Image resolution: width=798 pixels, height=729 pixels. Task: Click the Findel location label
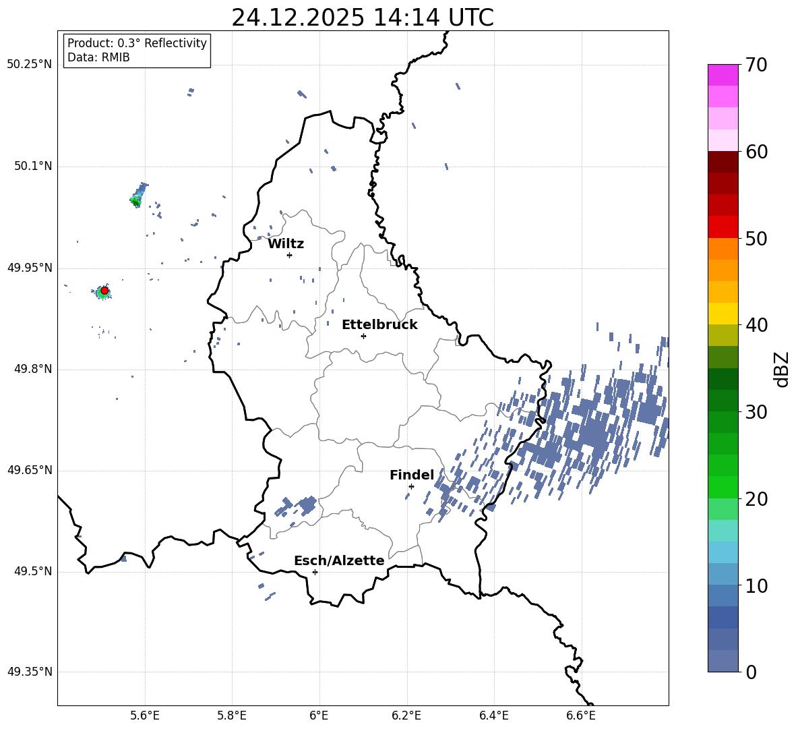pos(412,475)
